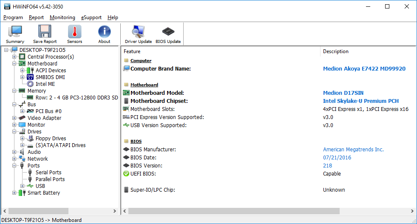
Task: Open the Sensors thermometer icon
Action: 74,34
